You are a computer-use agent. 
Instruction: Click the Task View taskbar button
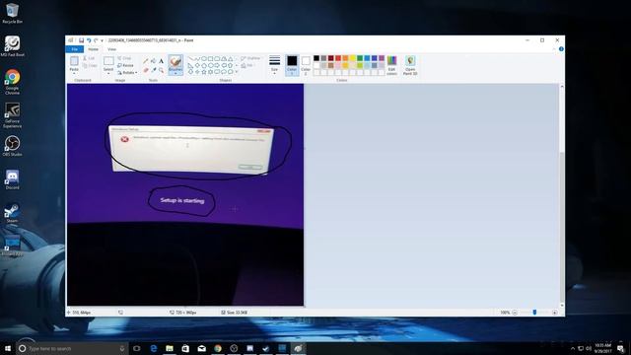coord(137,348)
